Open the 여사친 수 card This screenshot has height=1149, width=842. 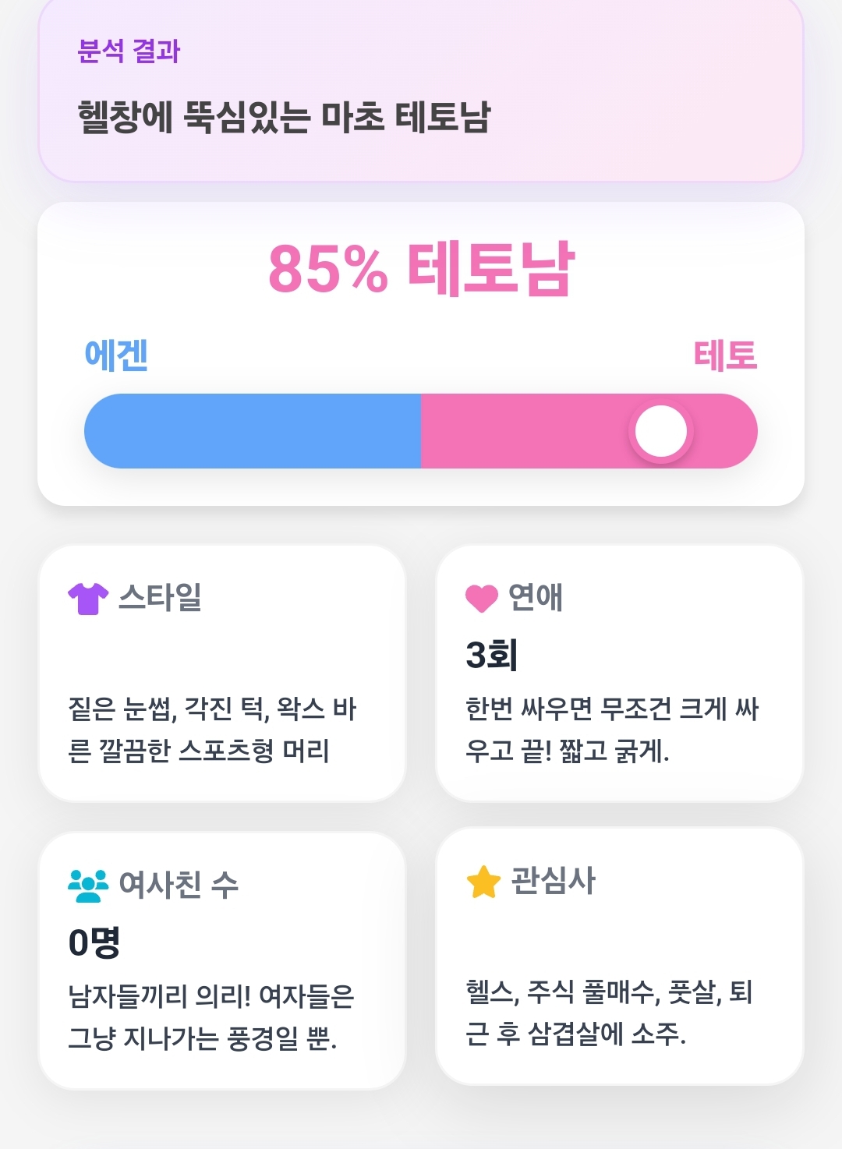222,960
